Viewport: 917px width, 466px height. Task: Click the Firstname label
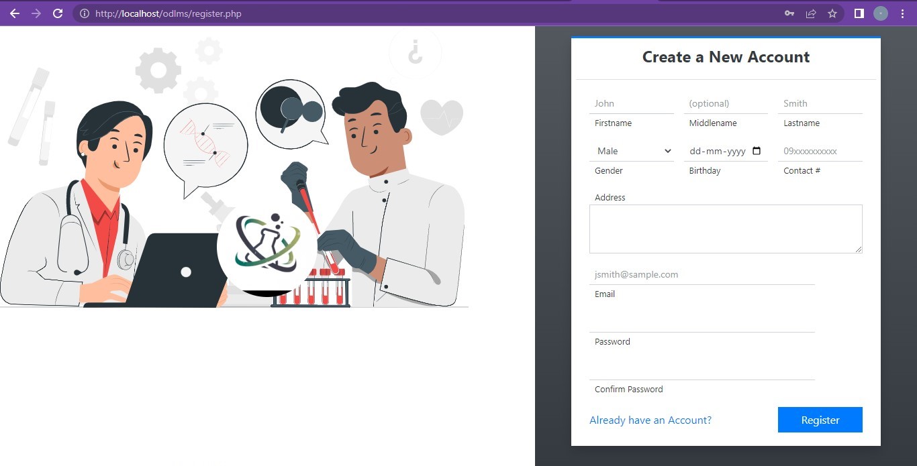click(x=613, y=123)
